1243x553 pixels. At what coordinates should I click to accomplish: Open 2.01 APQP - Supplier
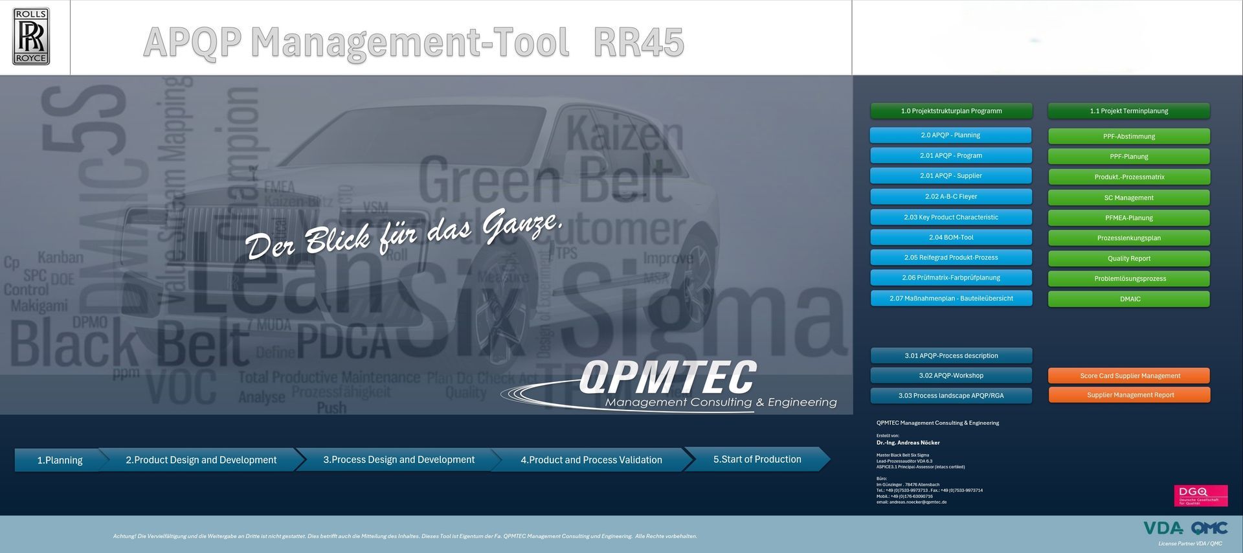click(950, 175)
